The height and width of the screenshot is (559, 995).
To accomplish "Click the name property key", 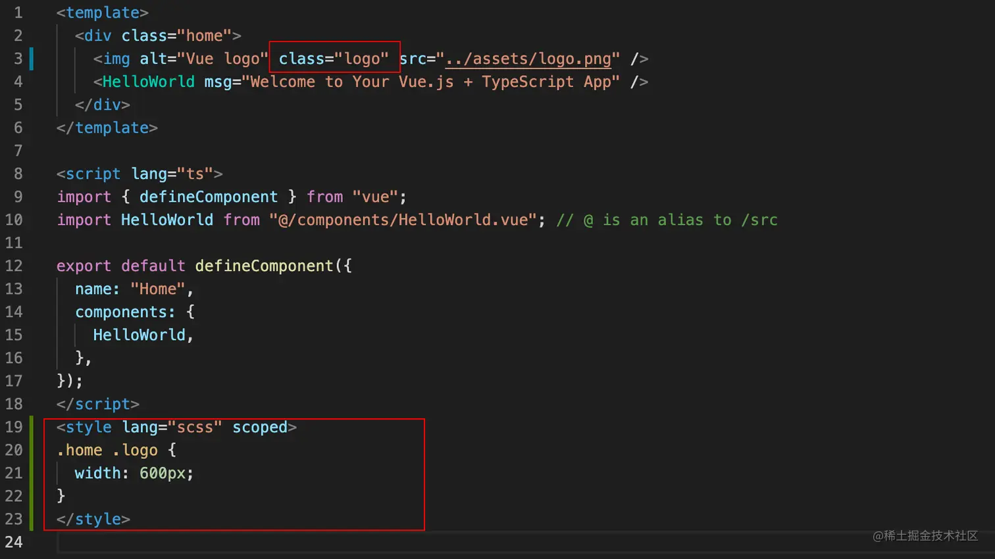I will (x=93, y=289).
